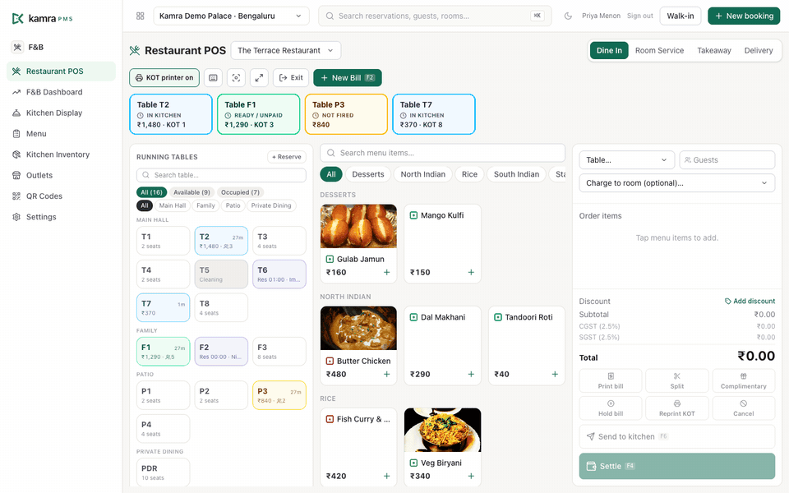Select table T2 card in Main Hall

pos(221,241)
